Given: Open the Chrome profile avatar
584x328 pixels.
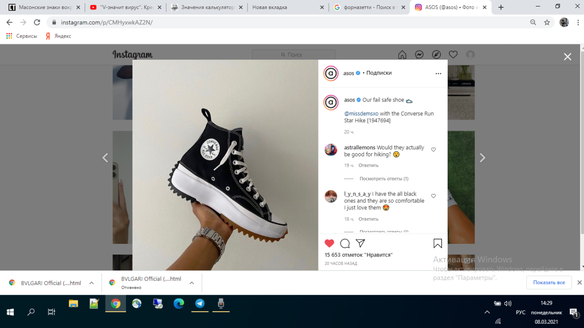Looking at the screenshot, I should point(564,22).
